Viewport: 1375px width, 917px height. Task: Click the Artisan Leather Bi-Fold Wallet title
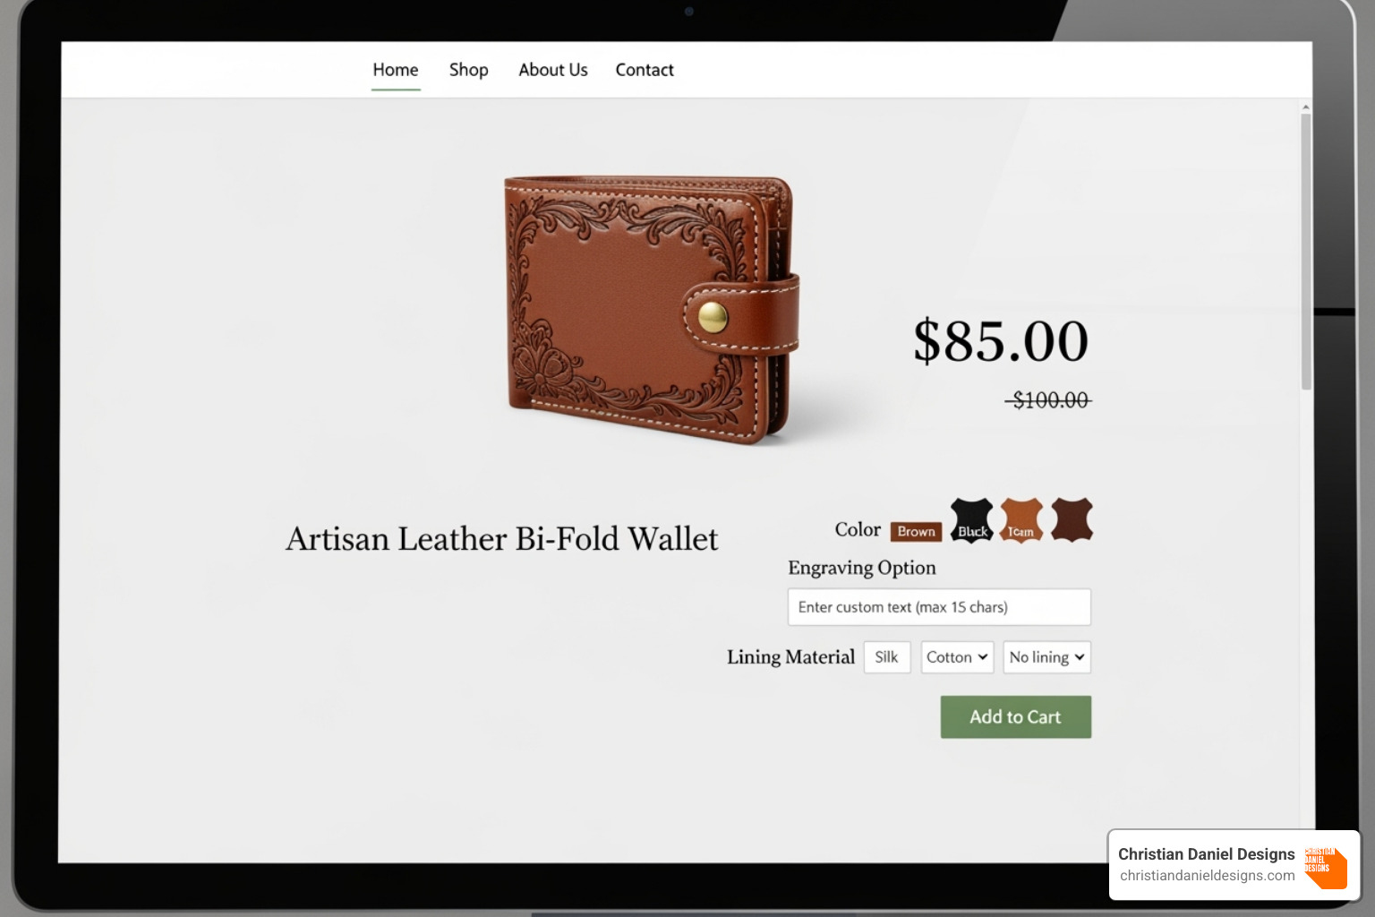pos(502,539)
